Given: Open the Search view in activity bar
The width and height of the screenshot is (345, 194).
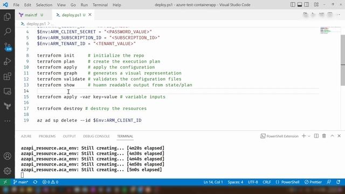Looking at the screenshot, I should (7, 31).
